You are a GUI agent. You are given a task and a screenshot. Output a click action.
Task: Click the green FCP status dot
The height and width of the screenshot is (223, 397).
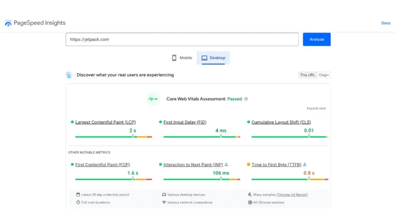coord(72,164)
